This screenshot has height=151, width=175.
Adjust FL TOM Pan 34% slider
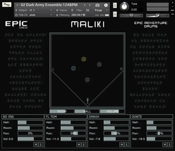[x=73, y=133]
